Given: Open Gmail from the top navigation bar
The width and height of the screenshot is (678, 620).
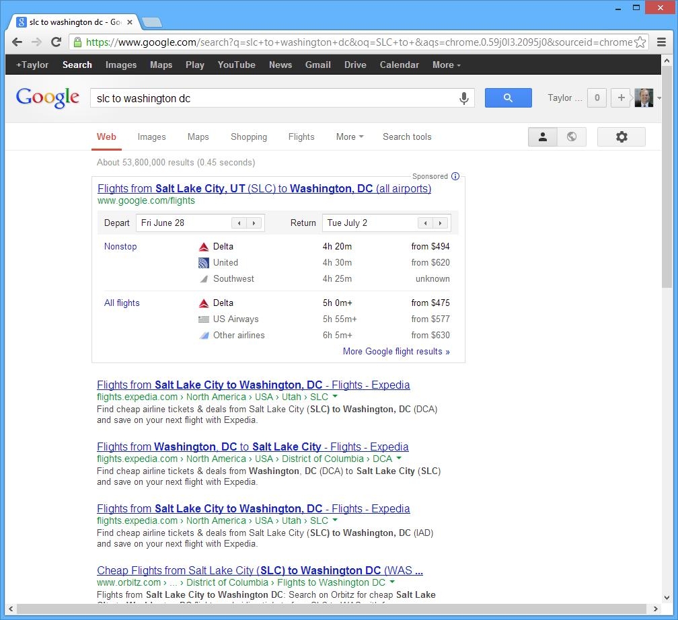Looking at the screenshot, I should (317, 65).
